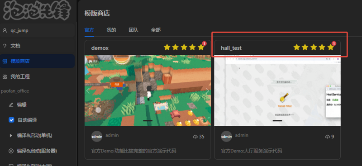Click the first star on hall_test rating
The width and height of the screenshot is (362, 166).
point(296,47)
